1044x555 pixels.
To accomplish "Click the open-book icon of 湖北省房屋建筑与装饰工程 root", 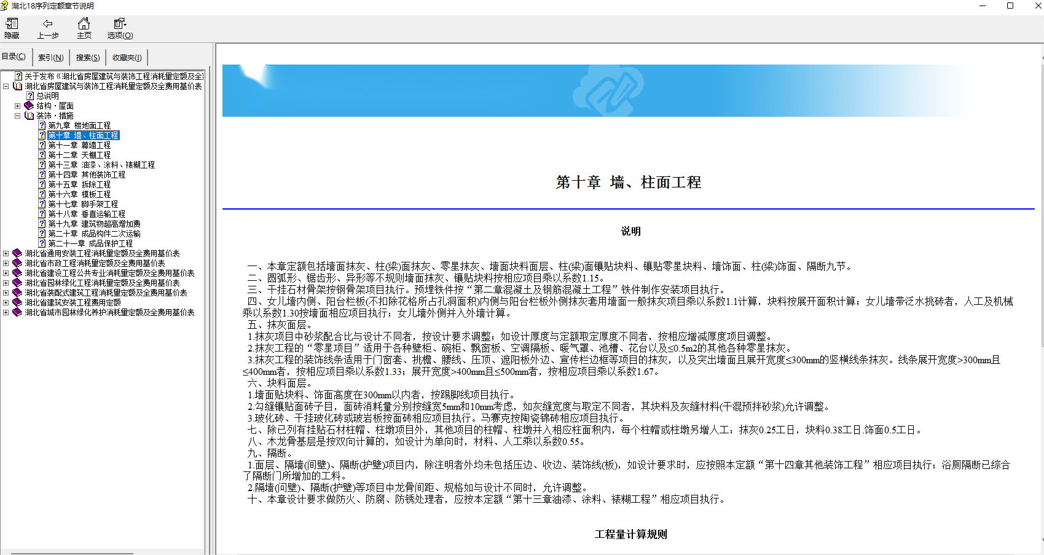I will click(x=18, y=86).
